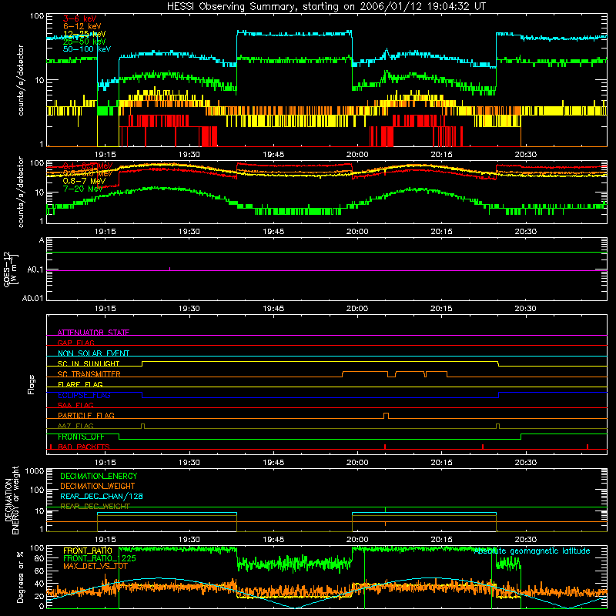Click the A0.01 tick label on GOES axis

(33, 298)
